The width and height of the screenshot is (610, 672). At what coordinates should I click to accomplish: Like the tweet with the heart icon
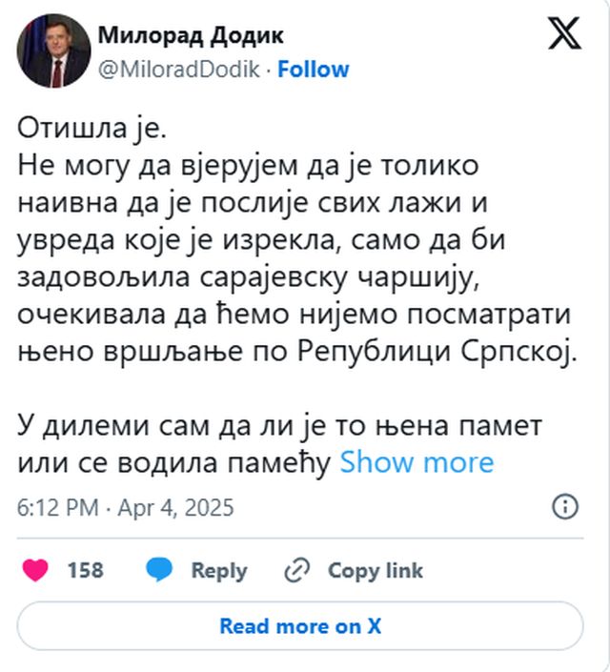click(x=35, y=570)
